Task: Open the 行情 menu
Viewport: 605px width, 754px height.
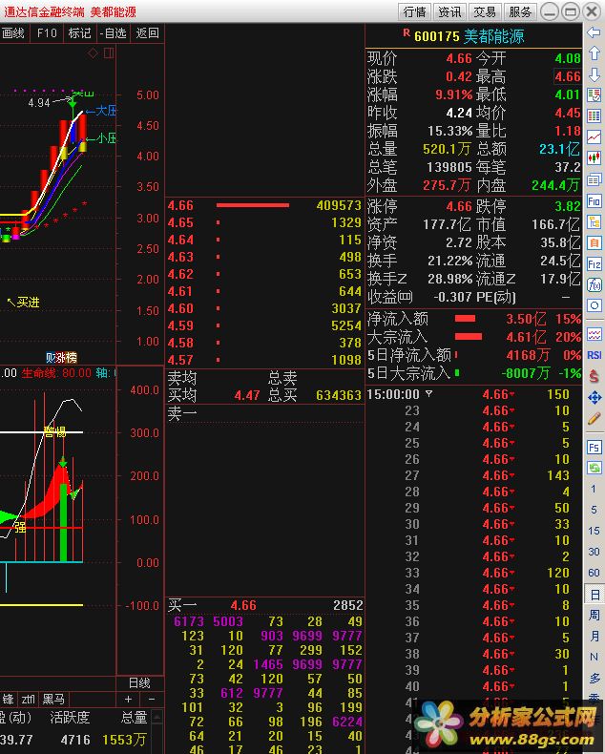Action: pyautogui.click(x=414, y=11)
